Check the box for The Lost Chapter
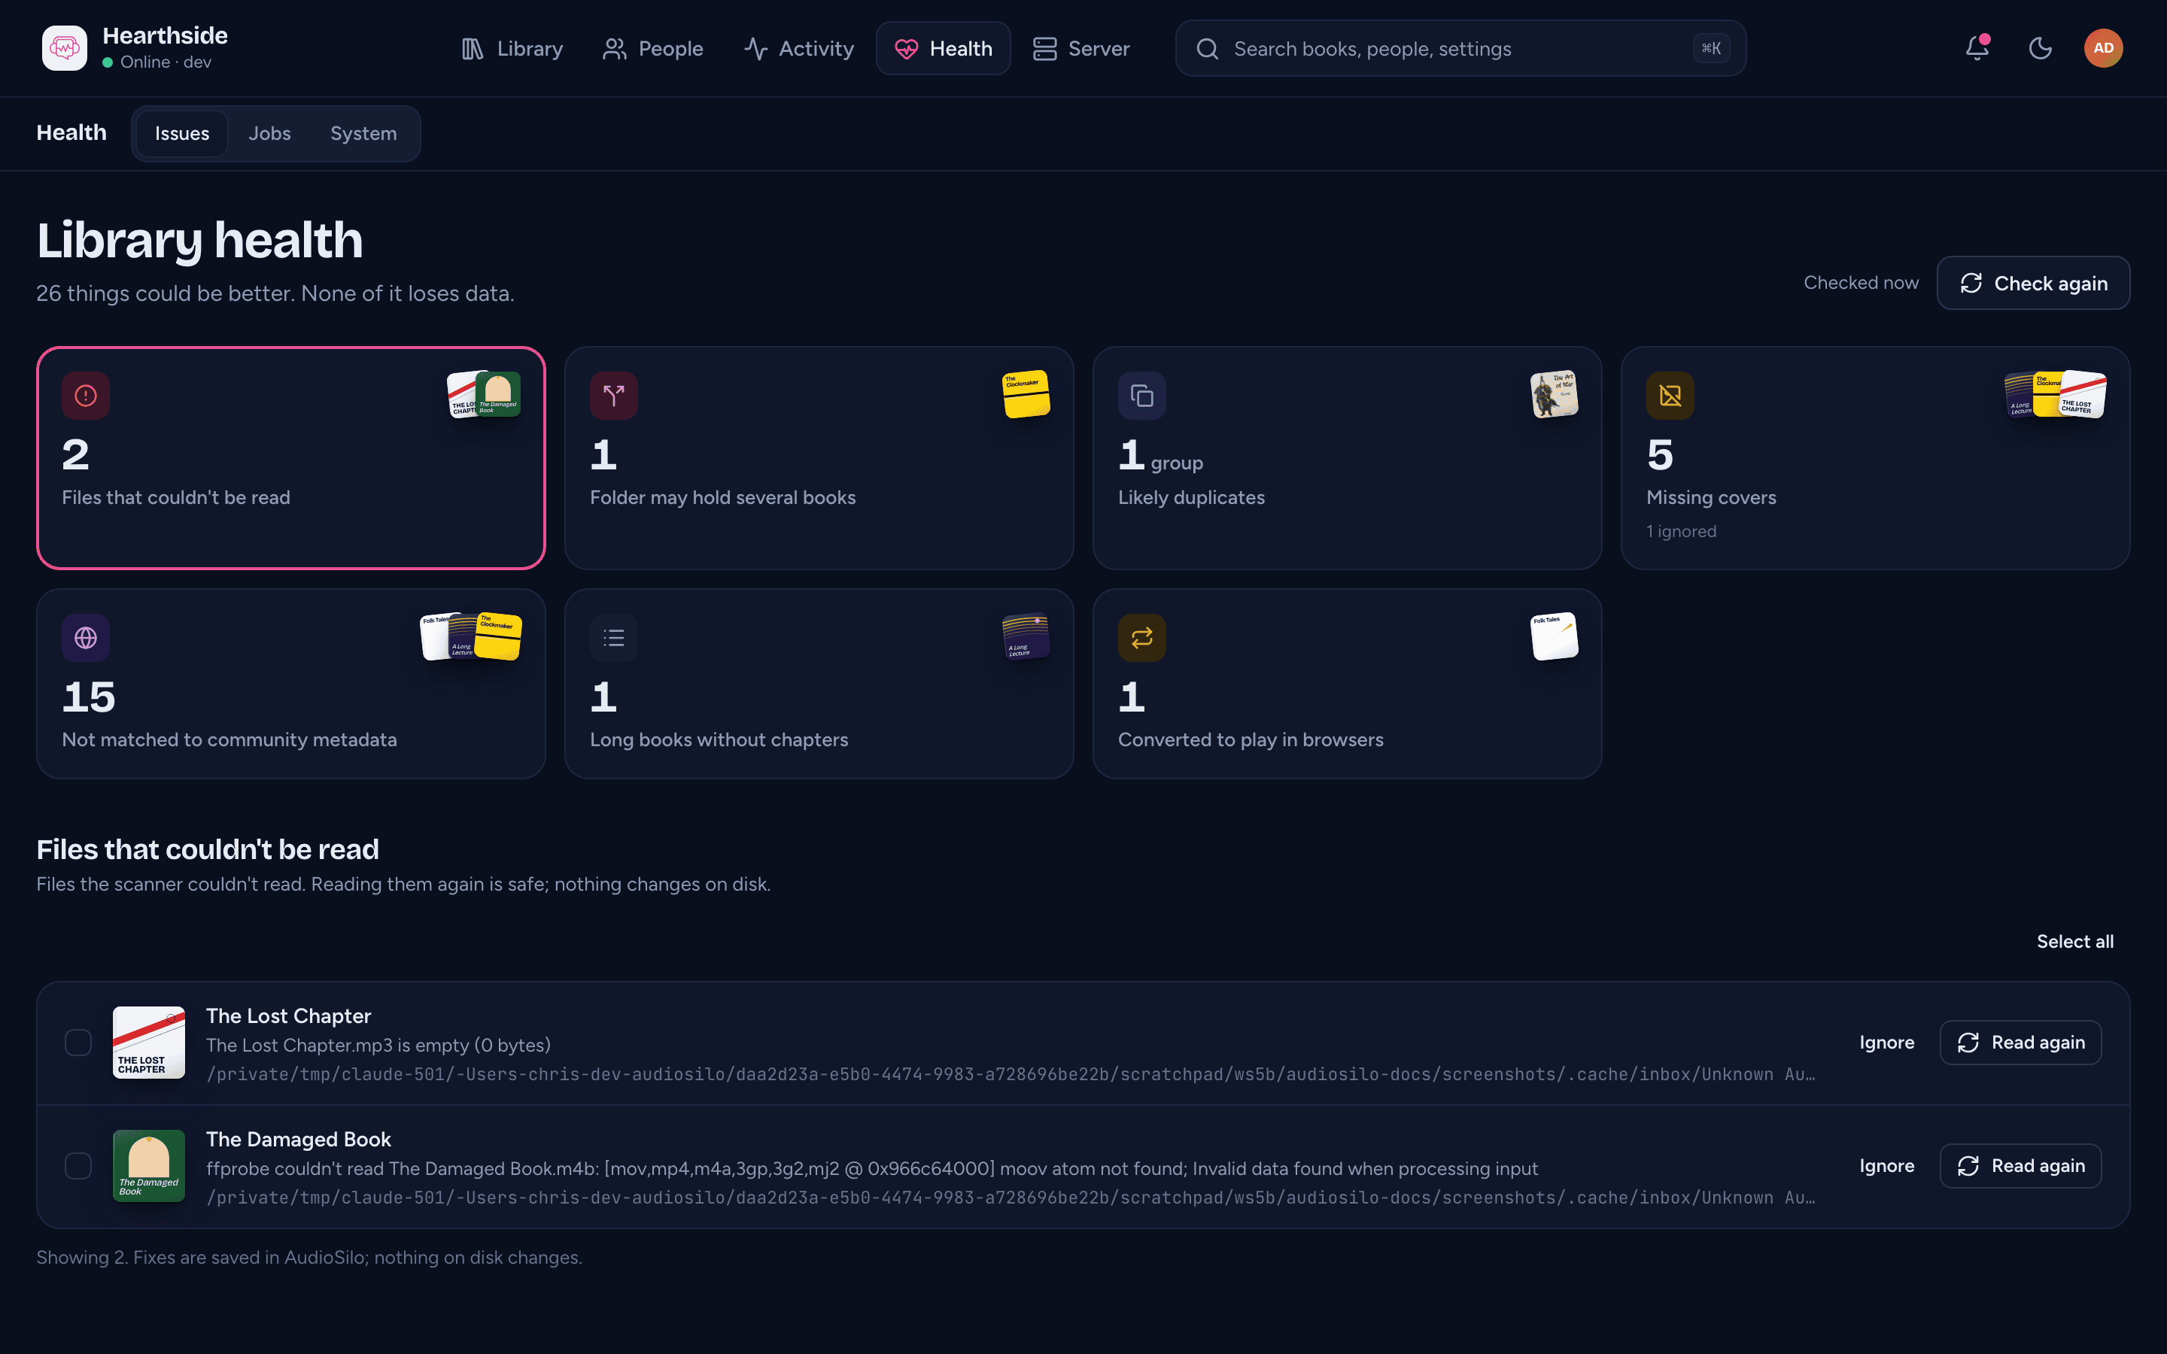 (79, 1043)
